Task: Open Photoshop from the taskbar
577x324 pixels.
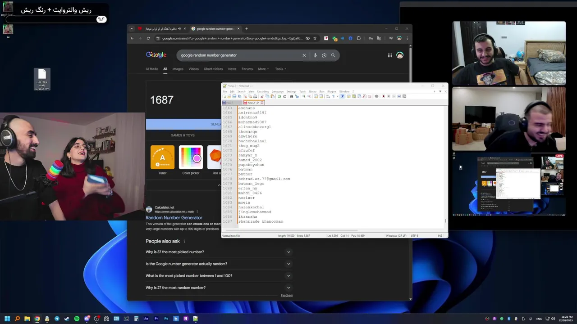Action: point(166,319)
